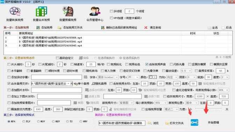Select 在选项后执行 radio button
The height and width of the screenshot is (132, 235).
click(x=121, y=58)
